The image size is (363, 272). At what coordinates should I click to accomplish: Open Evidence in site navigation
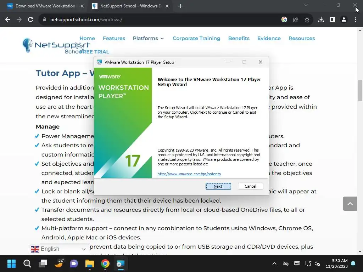pyautogui.click(x=269, y=38)
